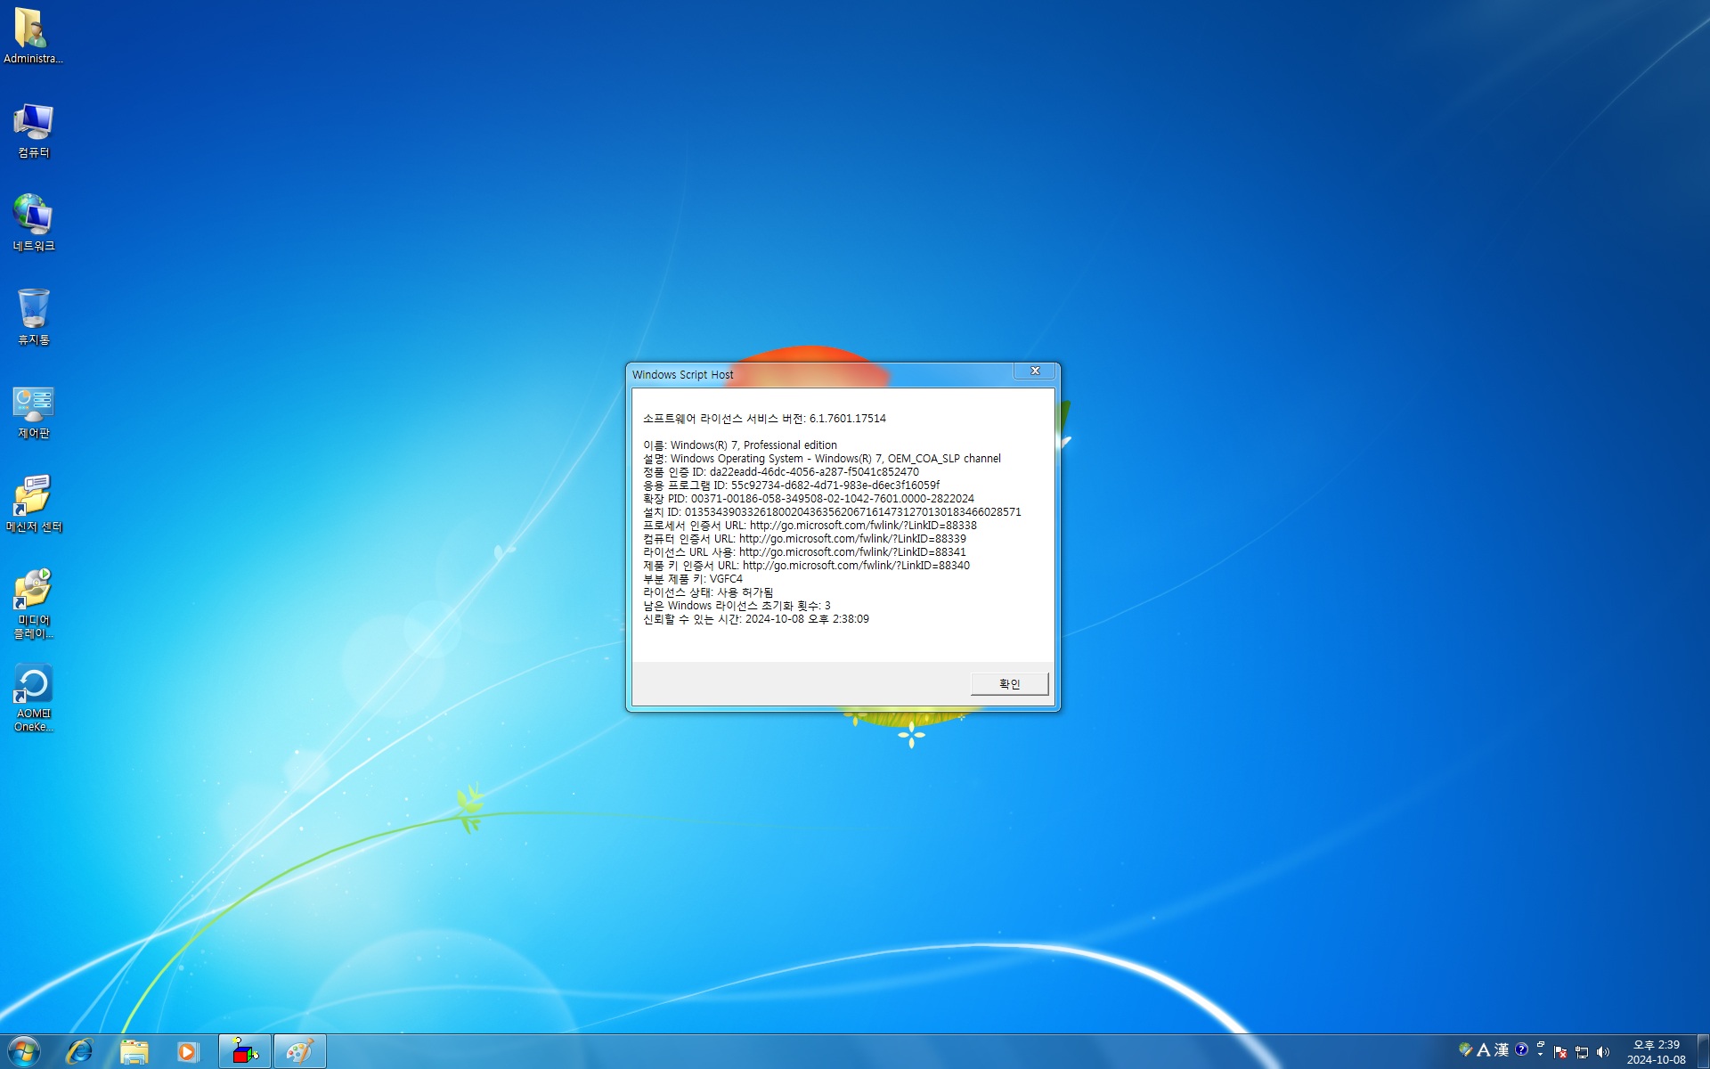Close the Windows Script Host dialog
This screenshot has width=1710, height=1069.
pyautogui.click(x=1034, y=371)
